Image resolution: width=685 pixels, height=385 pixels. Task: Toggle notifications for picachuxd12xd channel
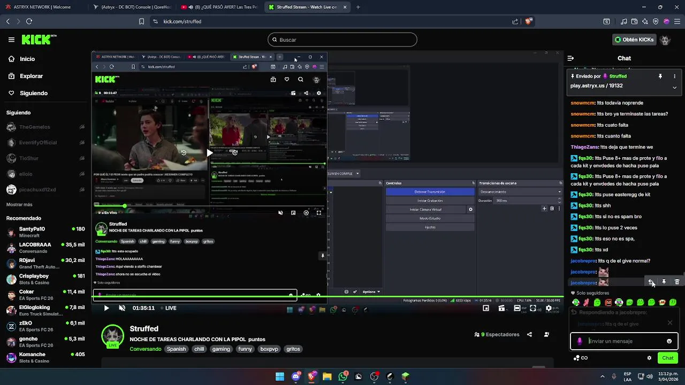click(x=82, y=189)
